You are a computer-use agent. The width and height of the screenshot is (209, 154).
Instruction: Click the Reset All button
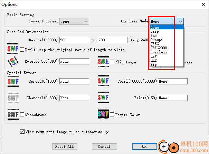tap(65, 146)
